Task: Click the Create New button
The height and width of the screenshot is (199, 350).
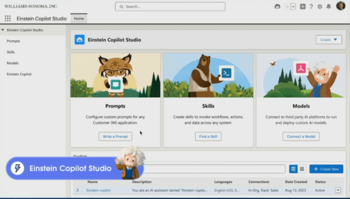Action: point(326,169)
